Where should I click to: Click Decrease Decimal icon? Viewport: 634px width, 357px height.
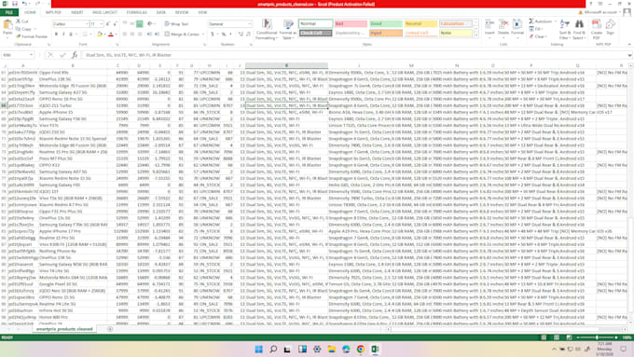[248, 34]
